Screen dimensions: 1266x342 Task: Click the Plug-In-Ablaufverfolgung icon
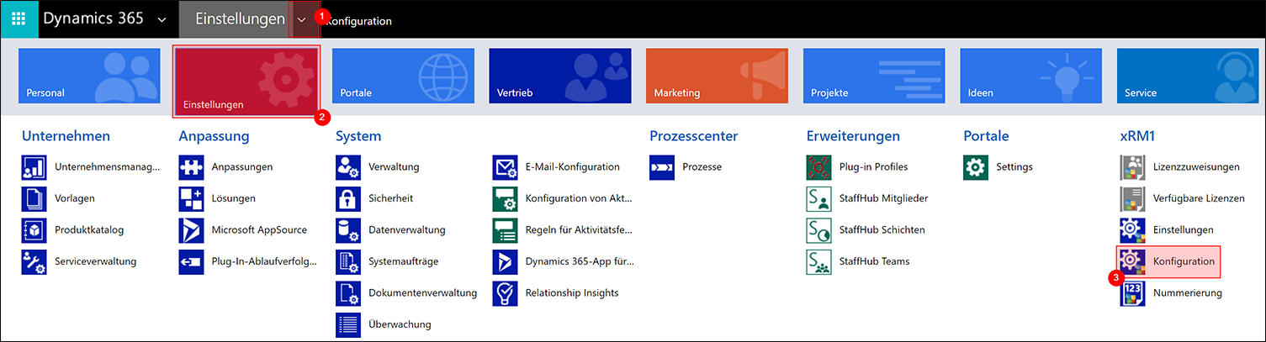point(191,261)
